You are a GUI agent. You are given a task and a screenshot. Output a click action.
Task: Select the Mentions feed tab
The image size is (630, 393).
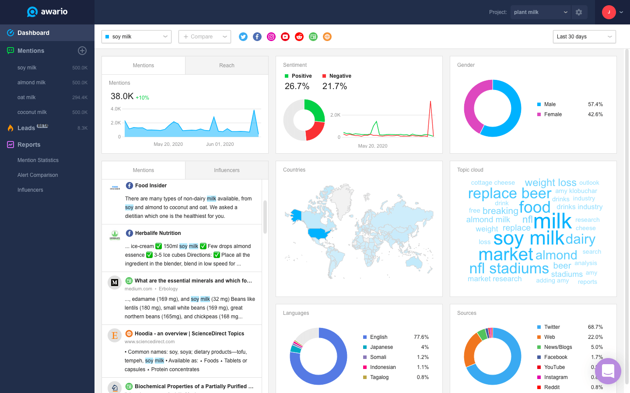pyautogui.click(x=143, y=170)
